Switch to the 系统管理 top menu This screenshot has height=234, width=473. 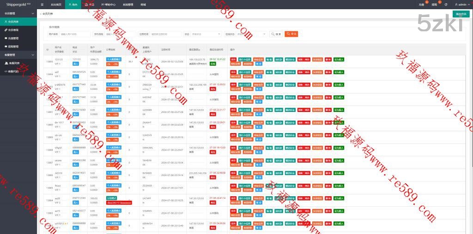[x=128, y=4]
